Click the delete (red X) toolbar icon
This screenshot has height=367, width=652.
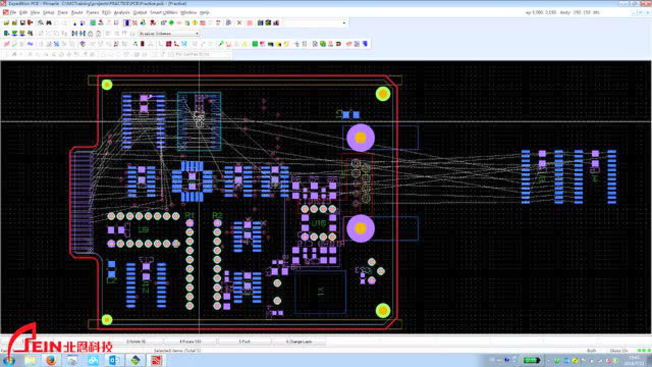pos(239,22)
